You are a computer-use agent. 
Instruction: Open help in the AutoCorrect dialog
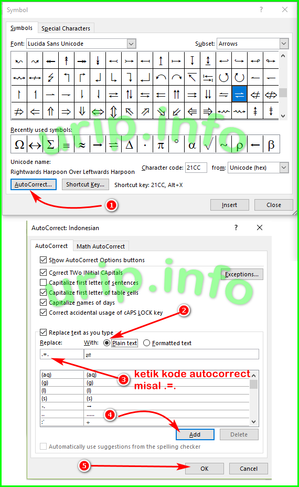(236, 227)
